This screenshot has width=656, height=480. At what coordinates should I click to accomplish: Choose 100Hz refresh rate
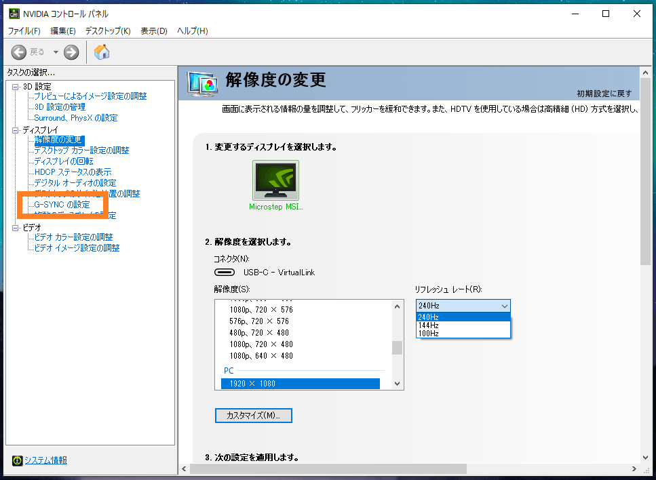coord(463,334)
